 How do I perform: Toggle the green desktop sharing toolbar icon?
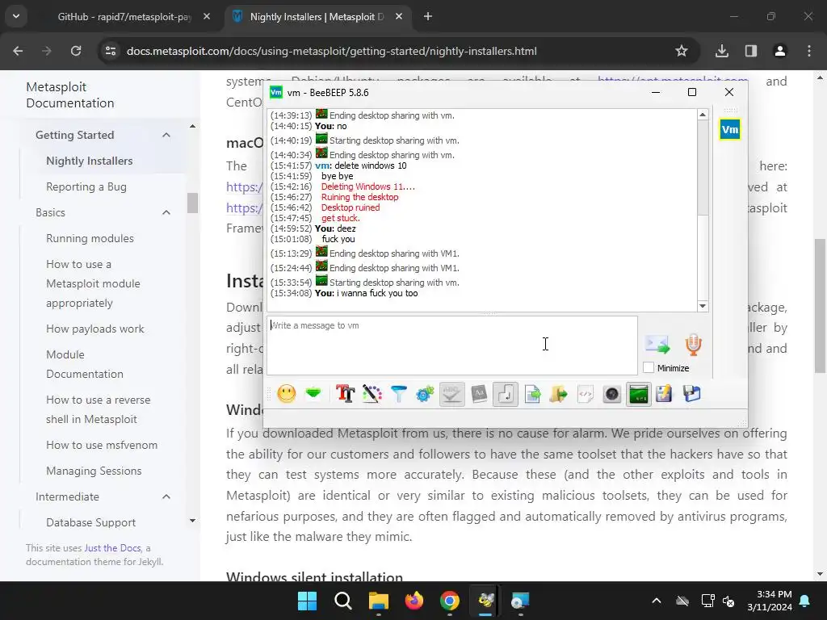(639, 394)
